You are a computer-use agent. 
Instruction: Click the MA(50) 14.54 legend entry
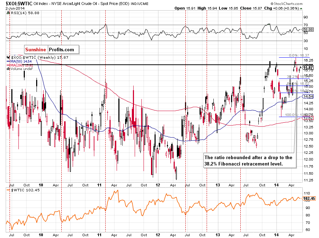tap(21, 61)
